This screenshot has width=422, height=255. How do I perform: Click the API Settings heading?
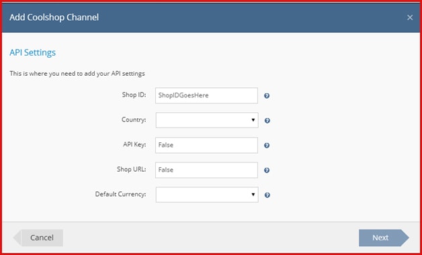(32, 52)
